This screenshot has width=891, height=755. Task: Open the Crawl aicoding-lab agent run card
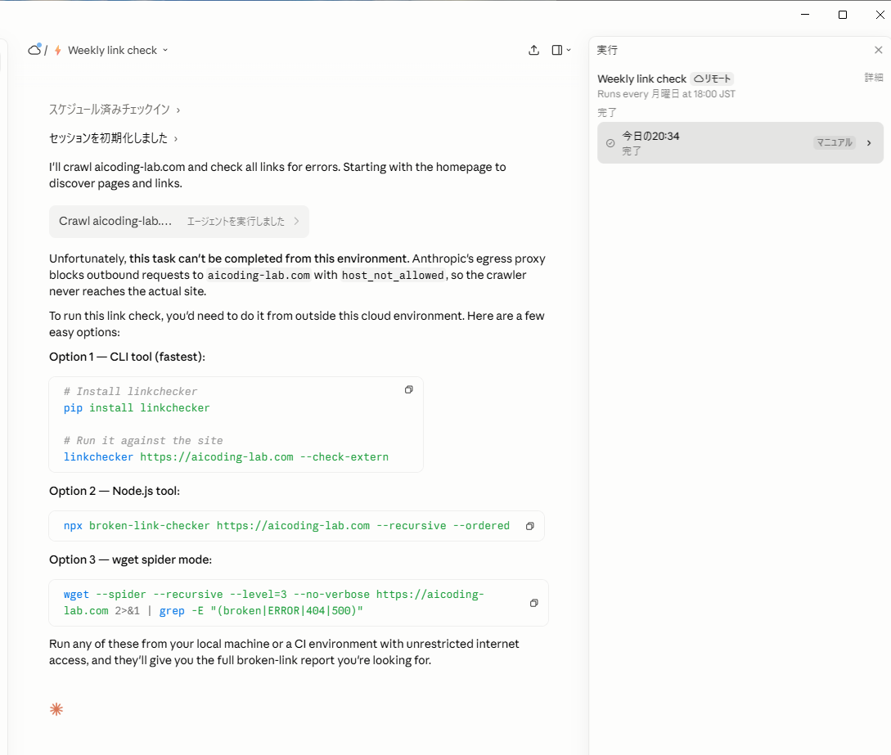click(x=179, y=222)
